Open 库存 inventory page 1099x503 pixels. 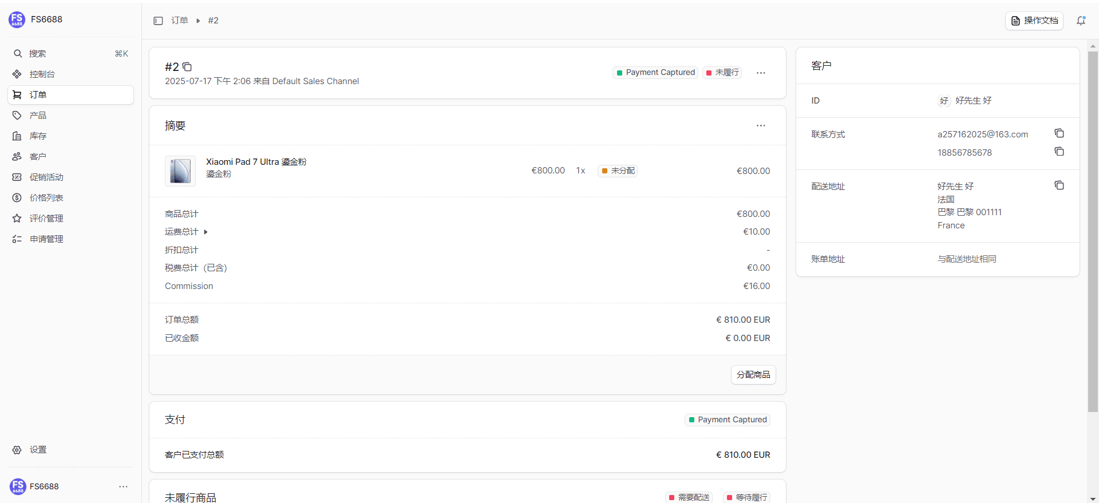click(38, 136)
